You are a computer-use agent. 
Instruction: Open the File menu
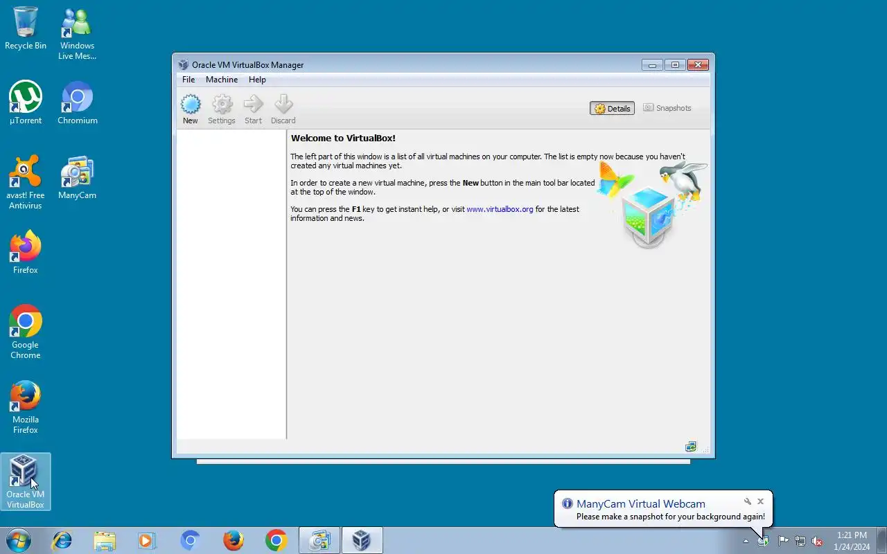point(188,80)
